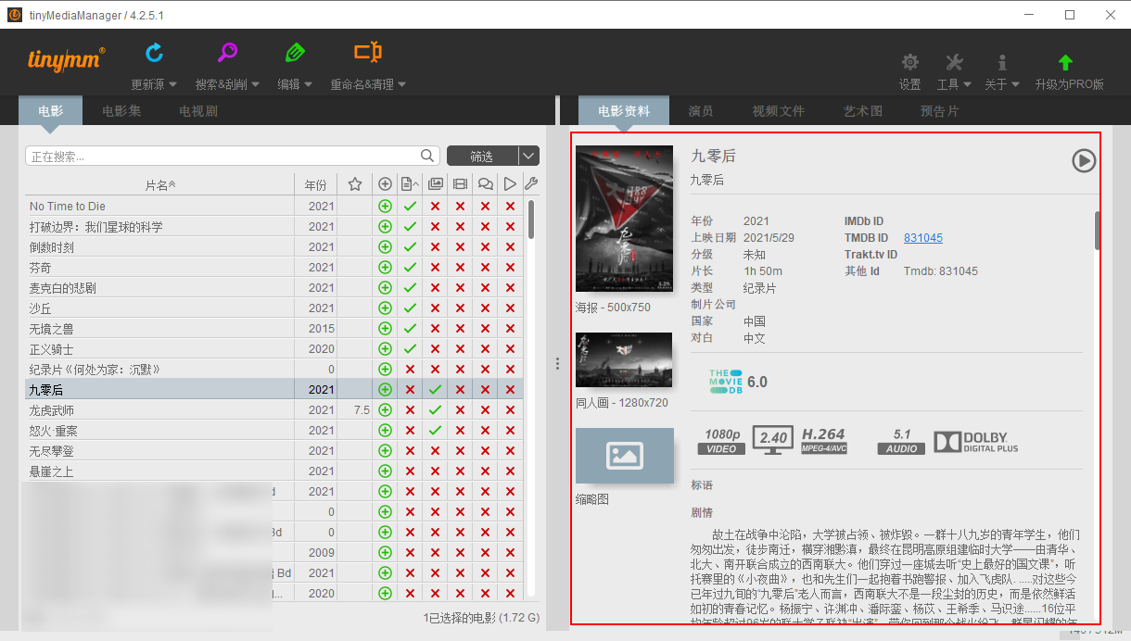Click the green Upgrade to PRO arrow
1131x641 pixels.
click(x=1065, y=63)
